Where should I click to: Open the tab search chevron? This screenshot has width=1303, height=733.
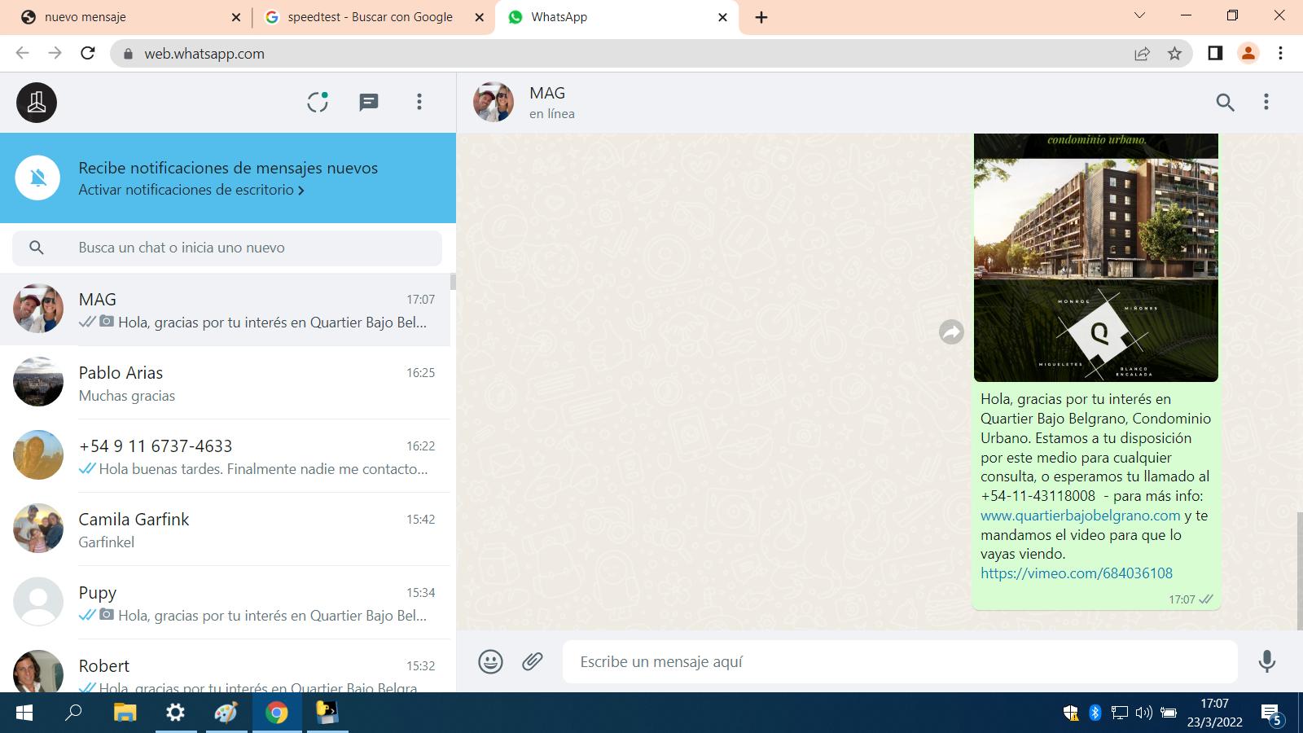[1139, 15]
